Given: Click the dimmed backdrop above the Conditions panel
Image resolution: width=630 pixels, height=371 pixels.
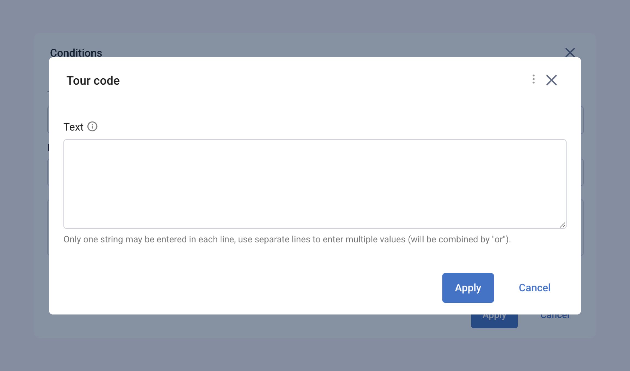Looking at the screenshot, I should (x=314, y=16).
